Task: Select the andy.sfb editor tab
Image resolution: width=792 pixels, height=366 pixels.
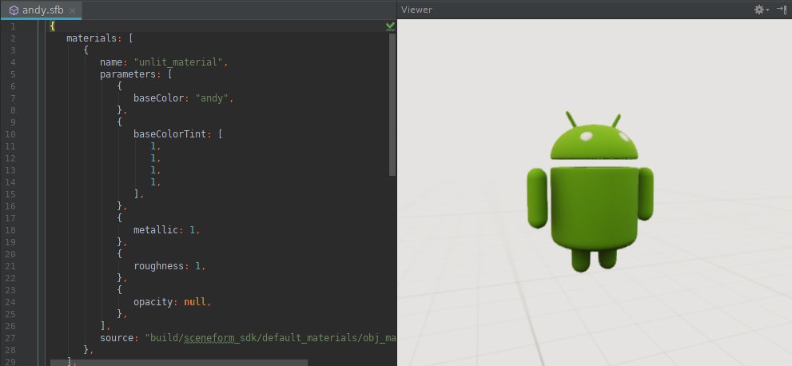Action: click(42, 10)
